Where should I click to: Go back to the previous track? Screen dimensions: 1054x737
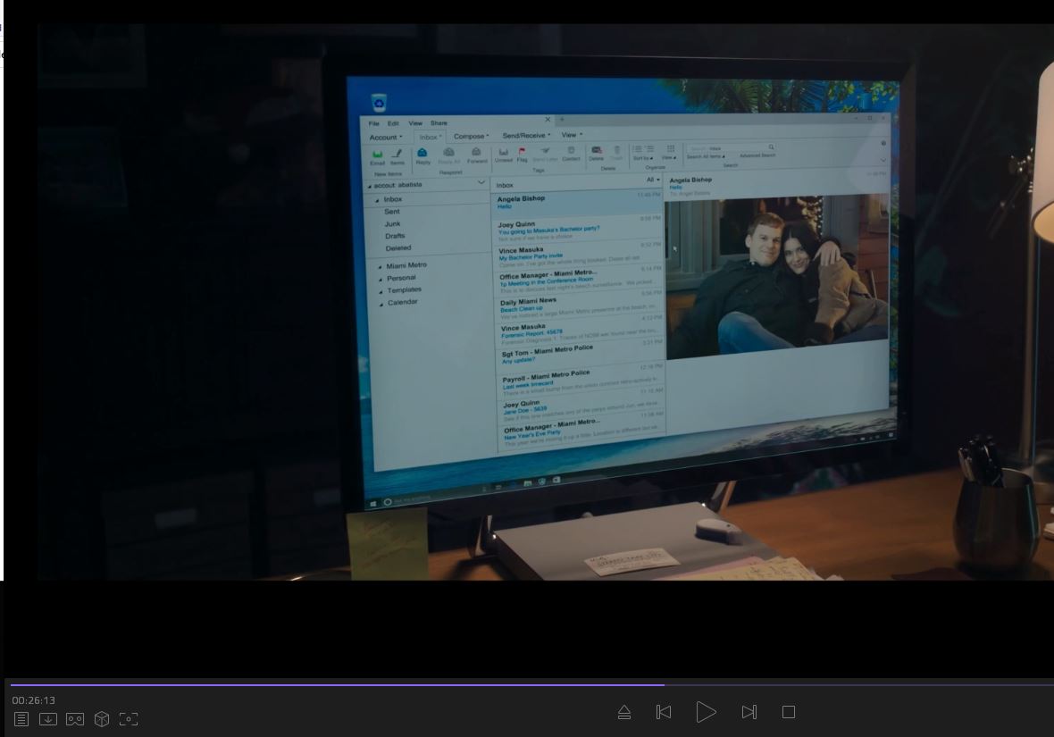point(664,712)
